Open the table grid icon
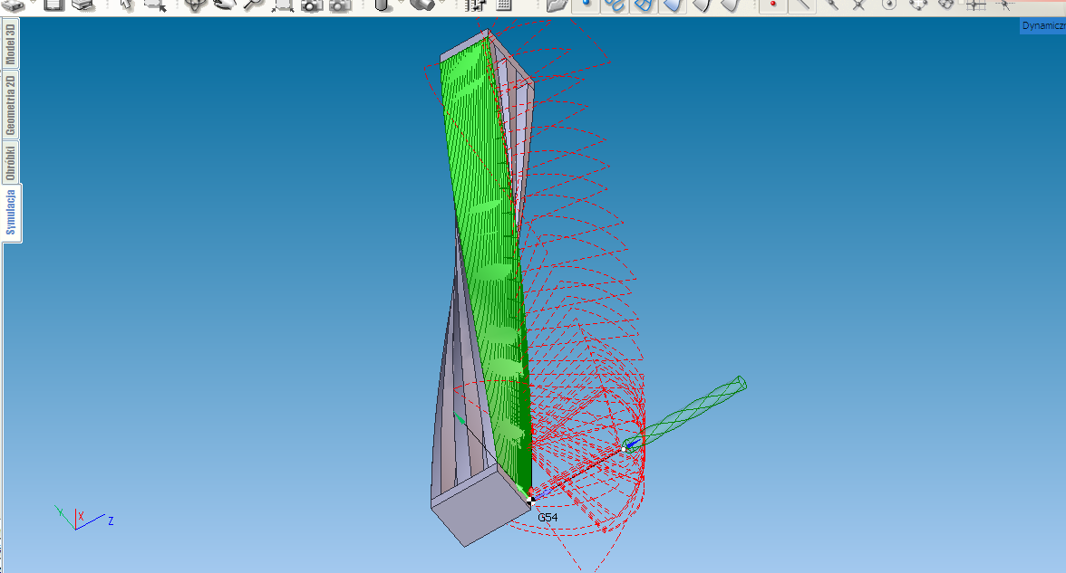This screenshot has width=1066, height=573. coord(504,5)
